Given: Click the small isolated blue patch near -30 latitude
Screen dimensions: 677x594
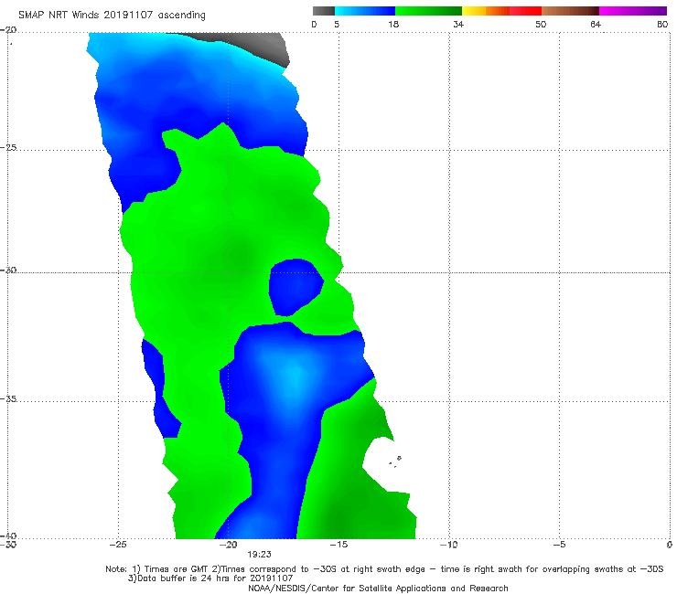Looking at the screenshot, I should (x=295, y=287).
